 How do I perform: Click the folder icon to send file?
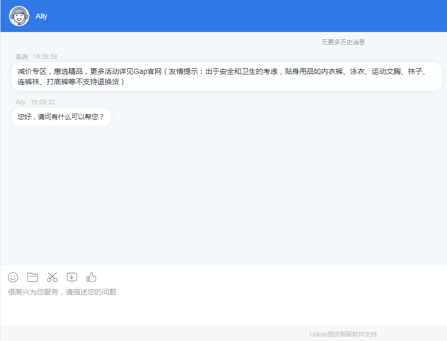33,277
